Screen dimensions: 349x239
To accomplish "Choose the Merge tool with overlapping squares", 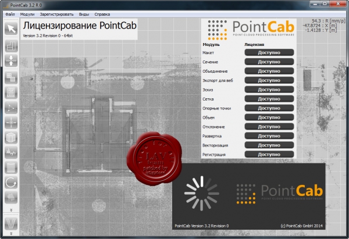I will point(11,77).
